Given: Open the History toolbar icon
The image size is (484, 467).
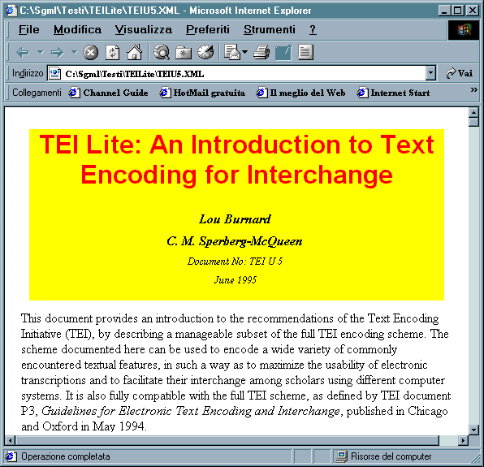Looking at the screenshot, I should [205, 52].
